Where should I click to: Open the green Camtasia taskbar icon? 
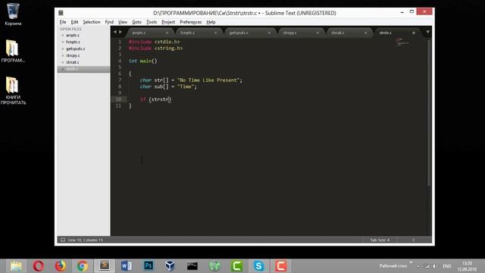[236, 266]
